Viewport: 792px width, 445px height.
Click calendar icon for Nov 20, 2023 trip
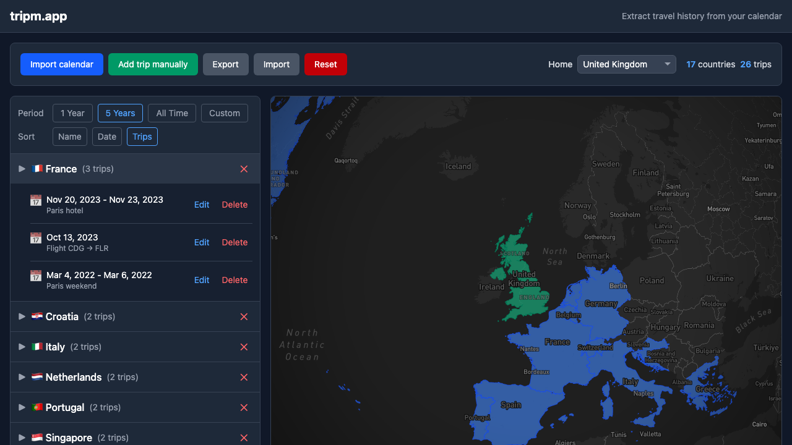[36, 200]
